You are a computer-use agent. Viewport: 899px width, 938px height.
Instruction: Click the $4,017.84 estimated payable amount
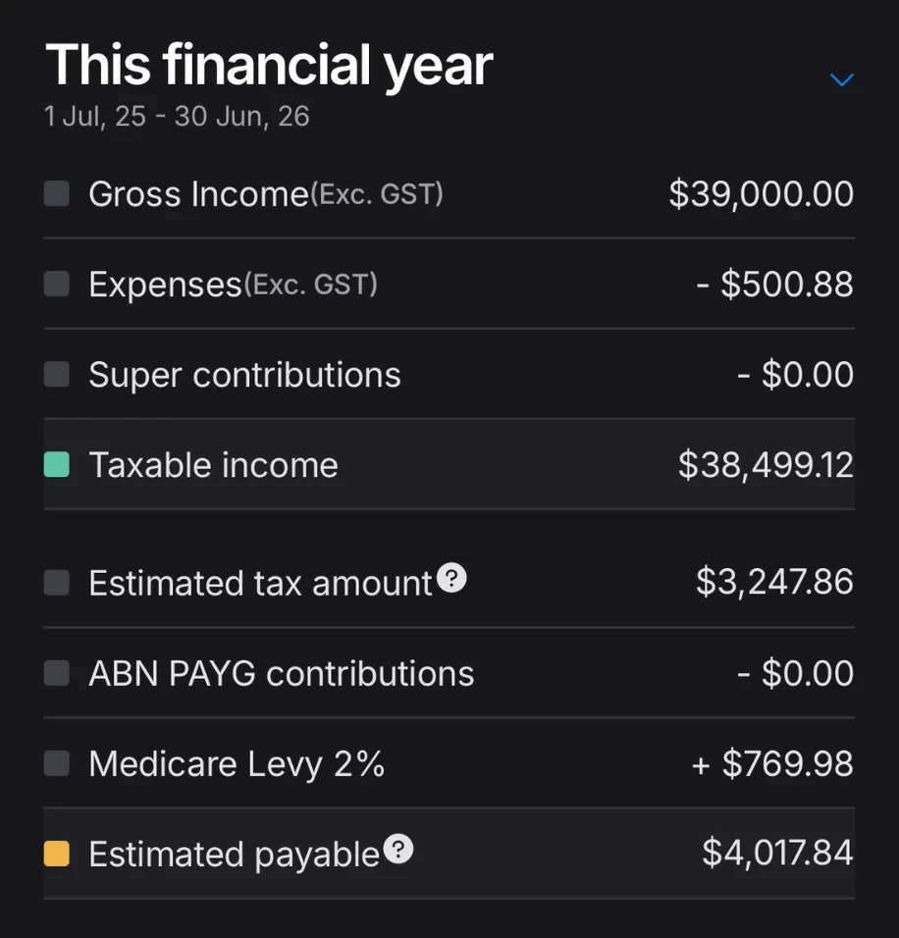[x=777, y=853]
